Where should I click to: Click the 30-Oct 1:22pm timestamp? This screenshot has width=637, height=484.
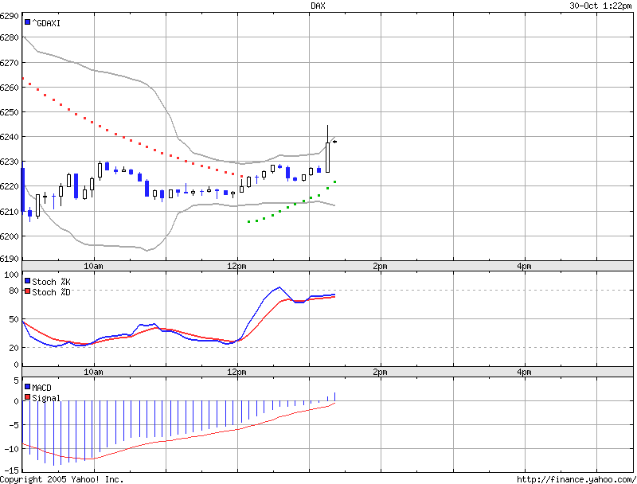600,6
